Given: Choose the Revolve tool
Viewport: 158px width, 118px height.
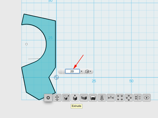Looking at the screenshot, I should tap(93, 98).
